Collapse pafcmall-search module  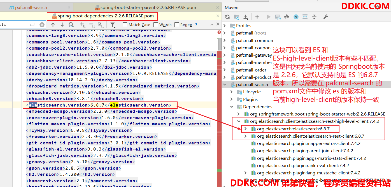tap(225, 85)
